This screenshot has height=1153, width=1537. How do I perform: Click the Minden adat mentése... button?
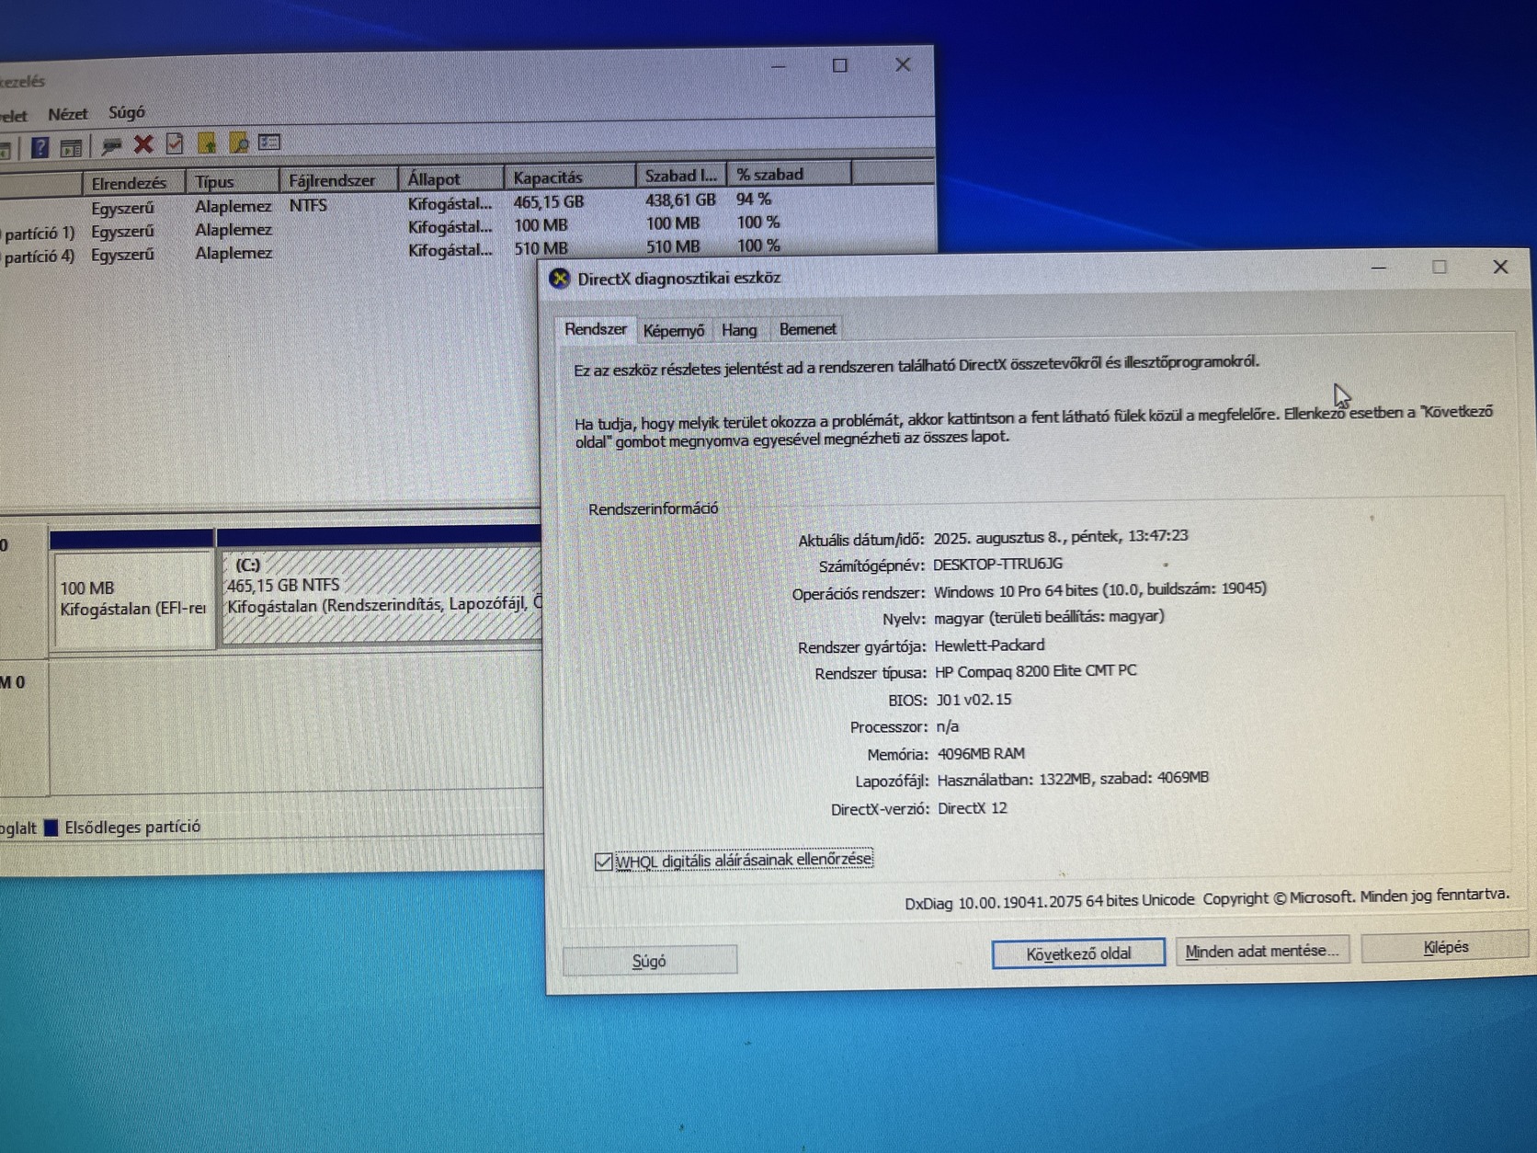1262,951
